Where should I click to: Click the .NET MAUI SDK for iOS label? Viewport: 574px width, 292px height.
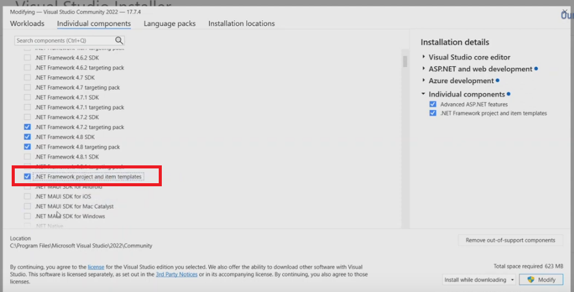pyautogui.click(x=63, y=197)
